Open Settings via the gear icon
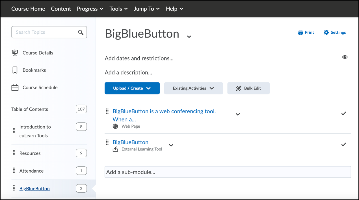 pos(326,32)
